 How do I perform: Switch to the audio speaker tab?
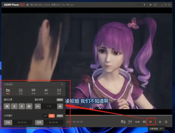click(x=46, y=91)
